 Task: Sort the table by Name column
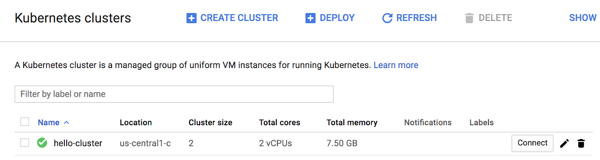pos(49,123)
